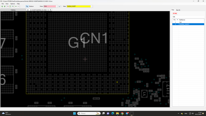Switch board view to Bottom side
This screenshot has width=206, height=116.
[31, 6]
